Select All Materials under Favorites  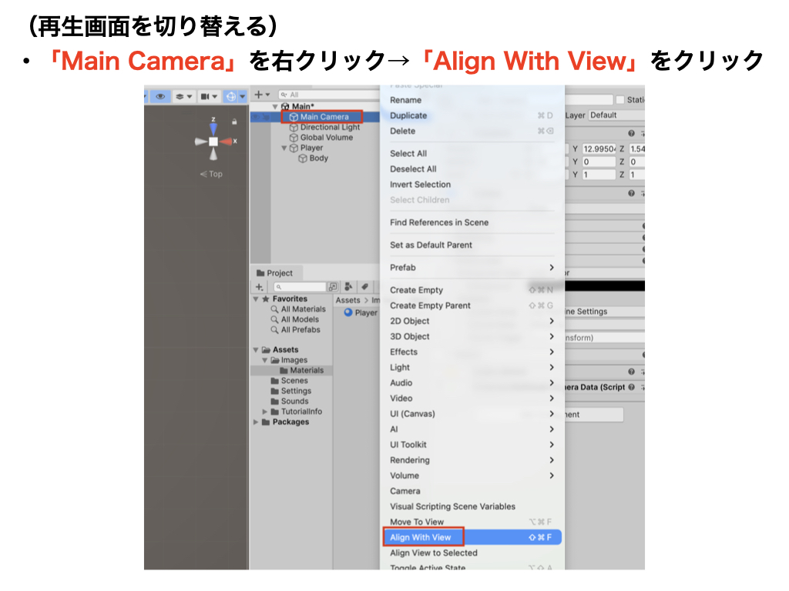[303, 309]
